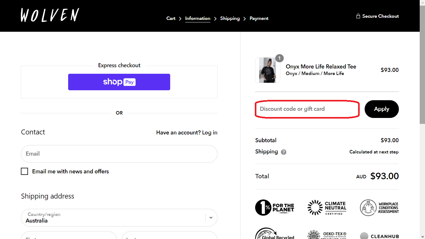
Task: Click the Shipping cost question mark icon
Action: pyautogui.click(x=283, y=152)
